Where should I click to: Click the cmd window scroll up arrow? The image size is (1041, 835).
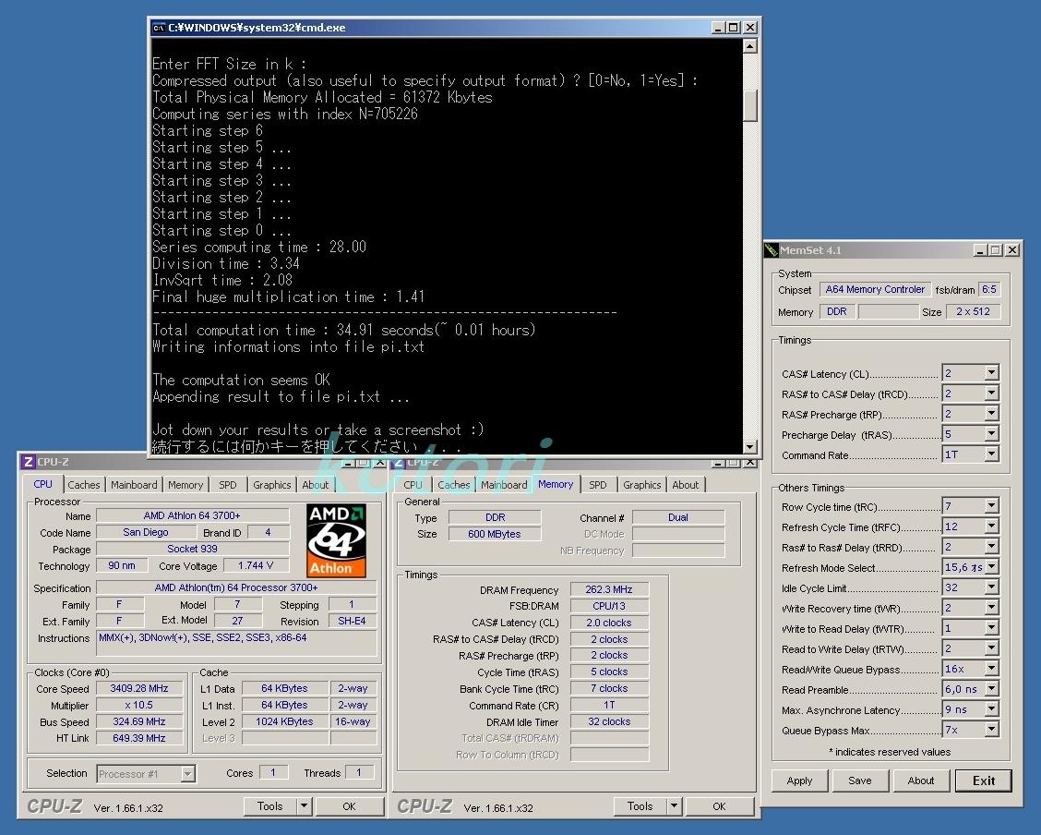coord(749,46)
